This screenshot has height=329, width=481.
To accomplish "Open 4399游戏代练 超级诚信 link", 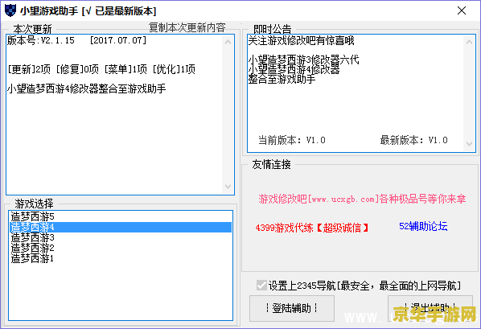I will pyautogui.click(x=311, y=228).
